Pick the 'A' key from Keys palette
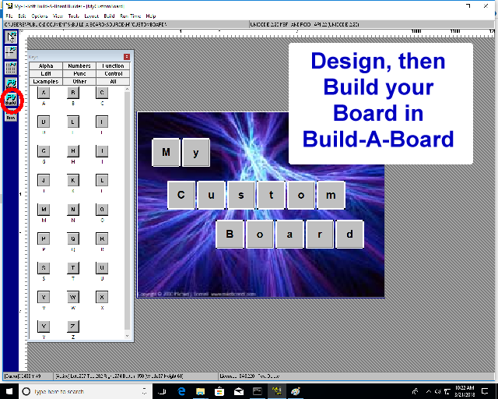Viewport: 498px width, 399px height. 44,93
